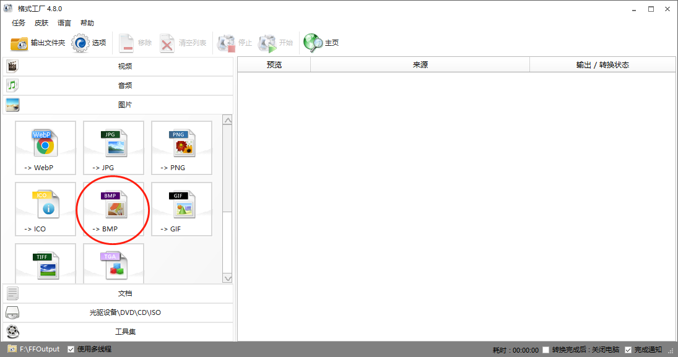Click the 移除 remove toolbar button

[x=136, y=43]
